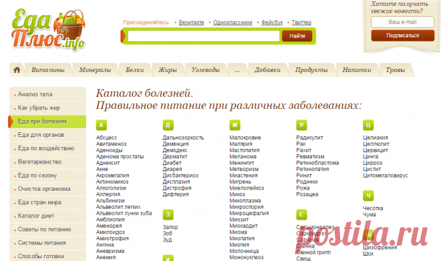Click the green letter Д badge
The image size is (441, 261).
(x=168, y=125)
